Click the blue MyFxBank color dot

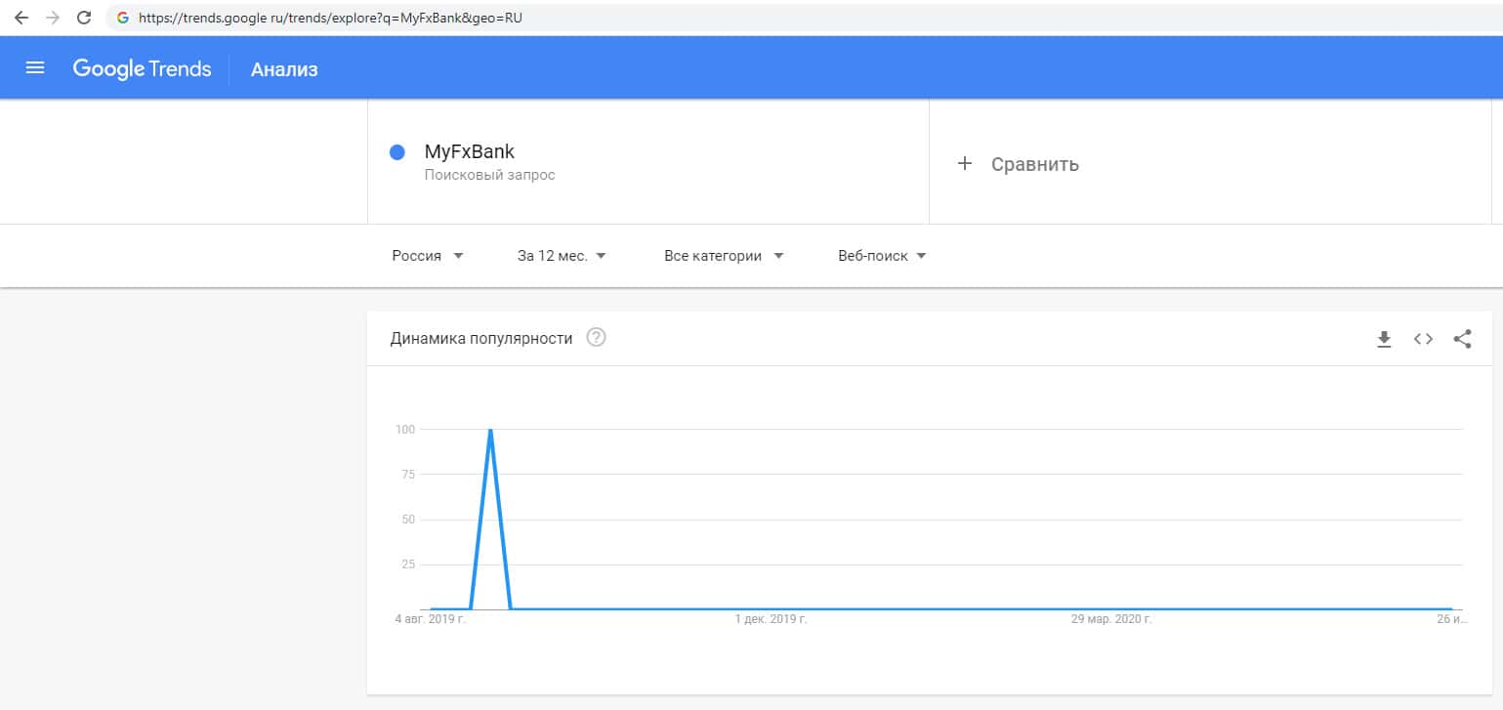(397, 152)
